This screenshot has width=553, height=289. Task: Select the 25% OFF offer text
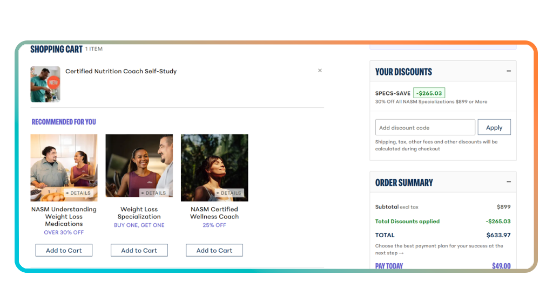(x=214, y=225)
